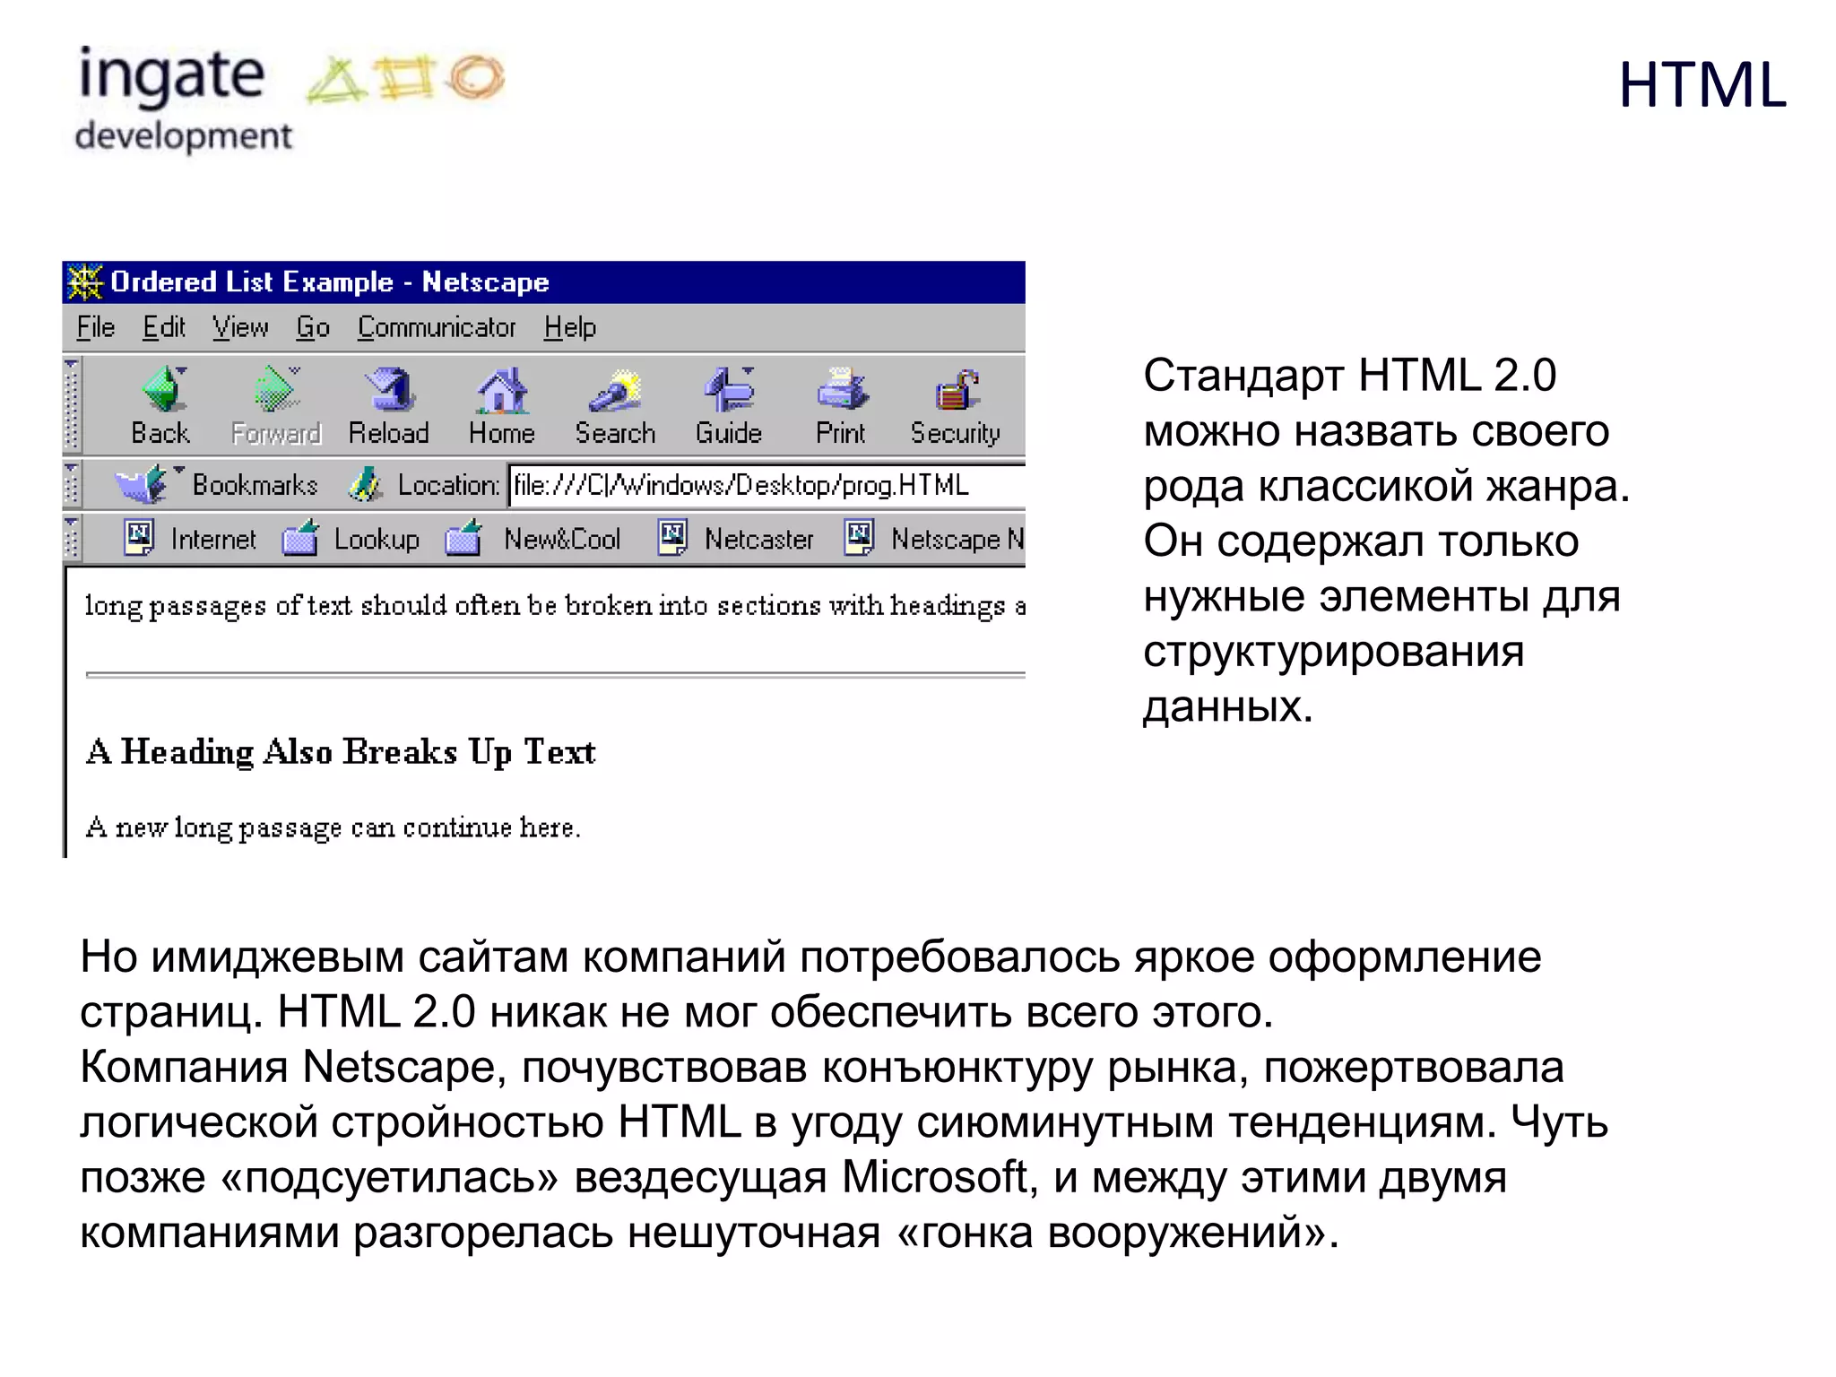Click the Lookup toolbar link

point(377,539)
